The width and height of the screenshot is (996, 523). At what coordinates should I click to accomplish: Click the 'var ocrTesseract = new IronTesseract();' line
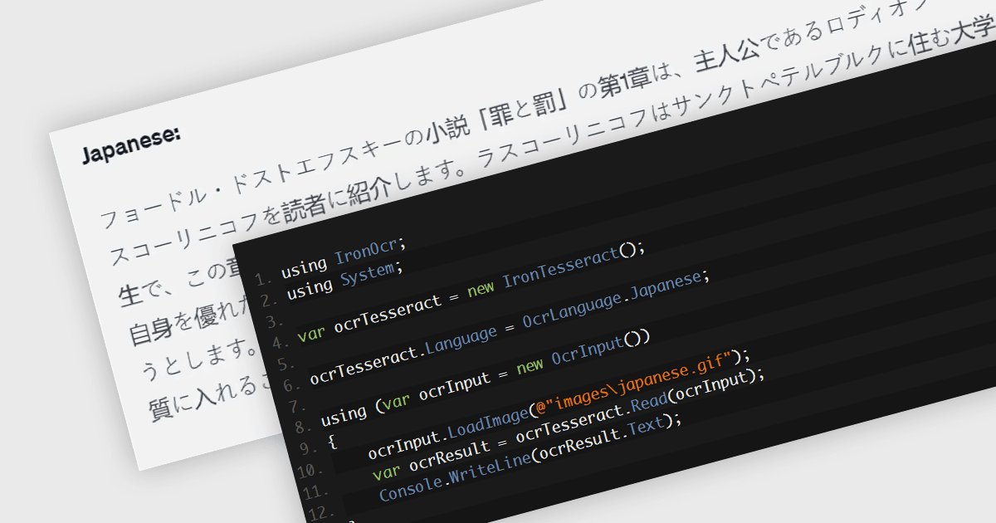pos(470,294)
